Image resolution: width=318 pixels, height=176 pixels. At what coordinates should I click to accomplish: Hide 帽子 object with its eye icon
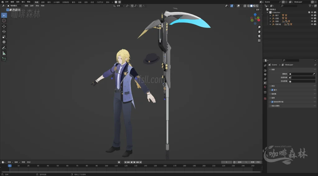coord(312,15)
